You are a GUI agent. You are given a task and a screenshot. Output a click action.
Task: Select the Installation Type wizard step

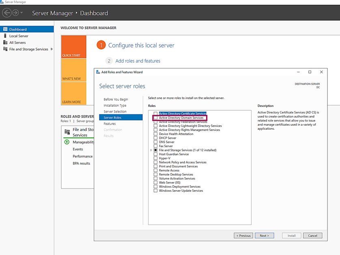pos(115,105)
